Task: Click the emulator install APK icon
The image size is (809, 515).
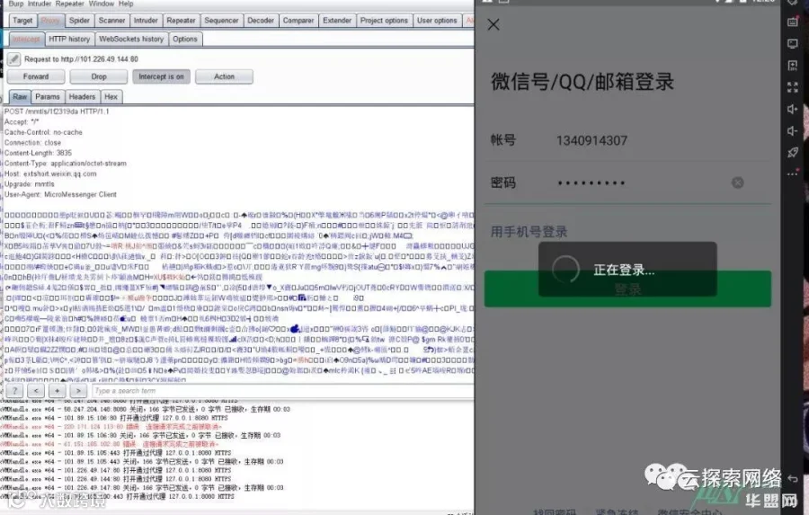Action: click(x=793, y=66)
